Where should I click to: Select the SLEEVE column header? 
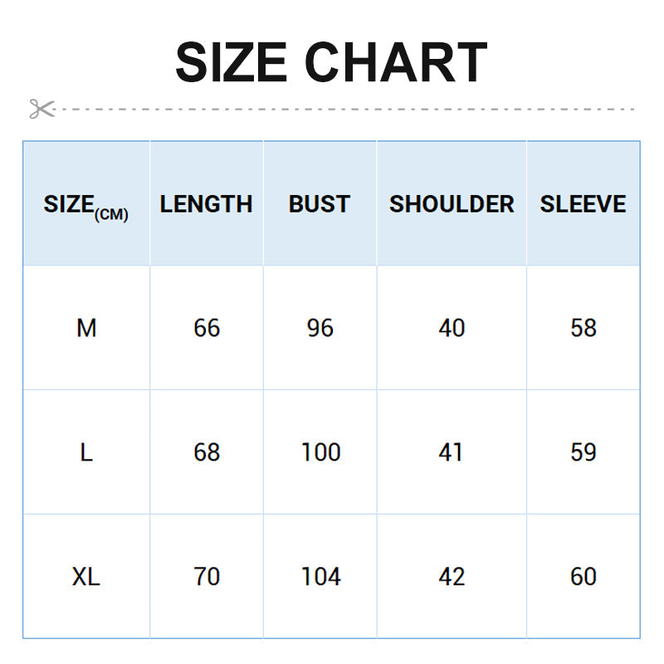coord(583,204)
